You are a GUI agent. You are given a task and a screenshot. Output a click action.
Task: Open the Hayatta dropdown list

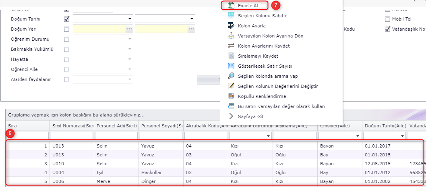pos(130,59)
